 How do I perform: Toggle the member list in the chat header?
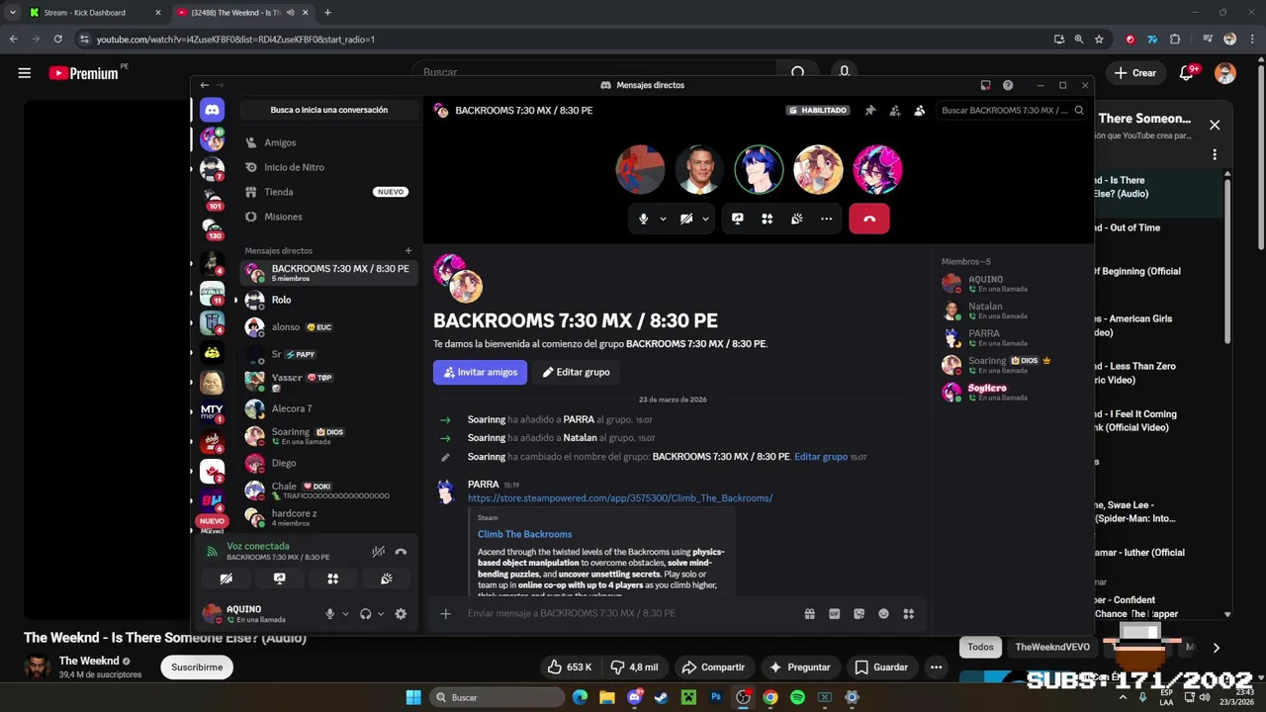coord(920,111)
